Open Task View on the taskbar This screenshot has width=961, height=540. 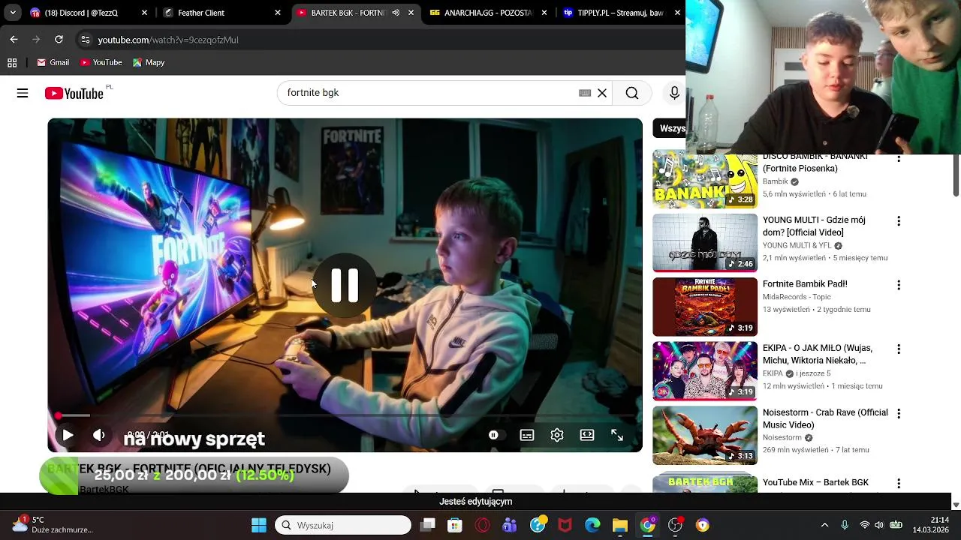tap(428, 525)
